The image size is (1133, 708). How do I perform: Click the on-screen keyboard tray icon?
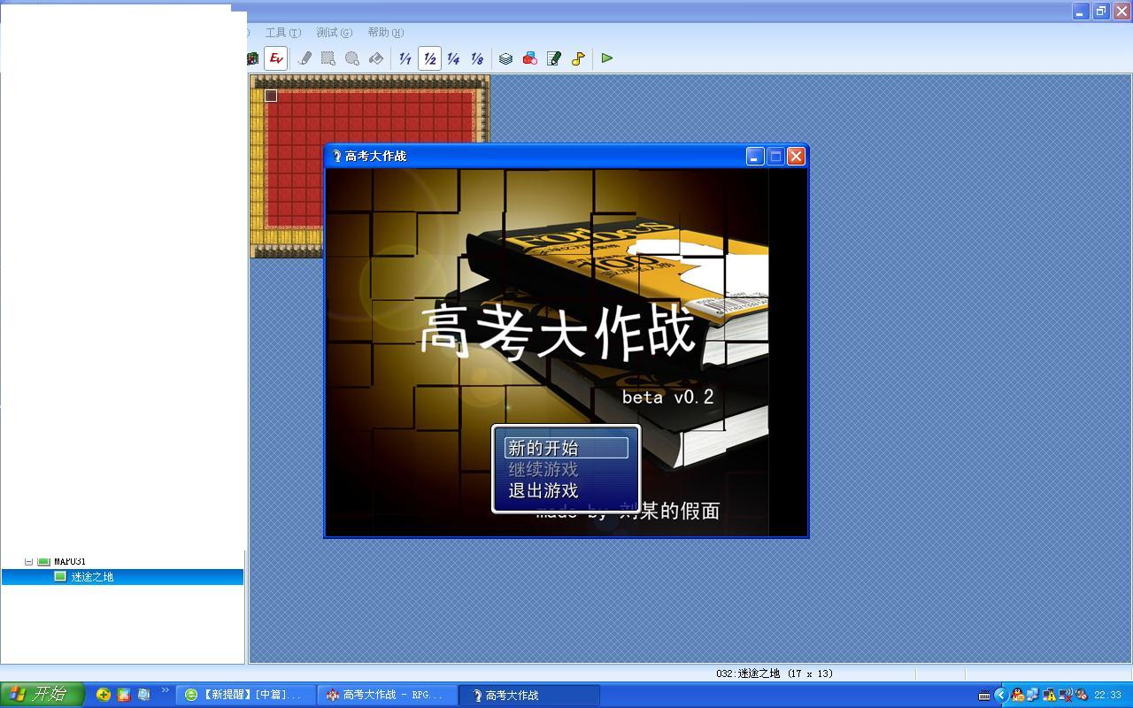click(984, 695)
